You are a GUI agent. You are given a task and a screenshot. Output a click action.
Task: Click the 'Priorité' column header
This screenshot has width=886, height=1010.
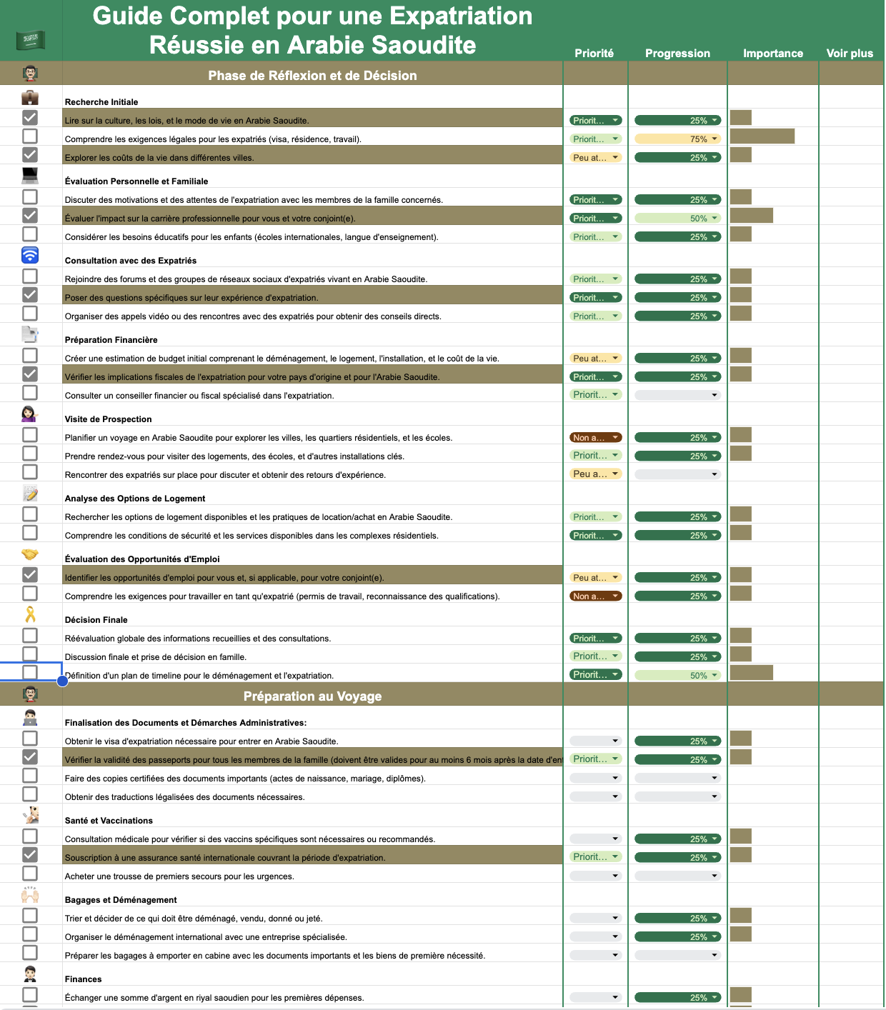594,53
